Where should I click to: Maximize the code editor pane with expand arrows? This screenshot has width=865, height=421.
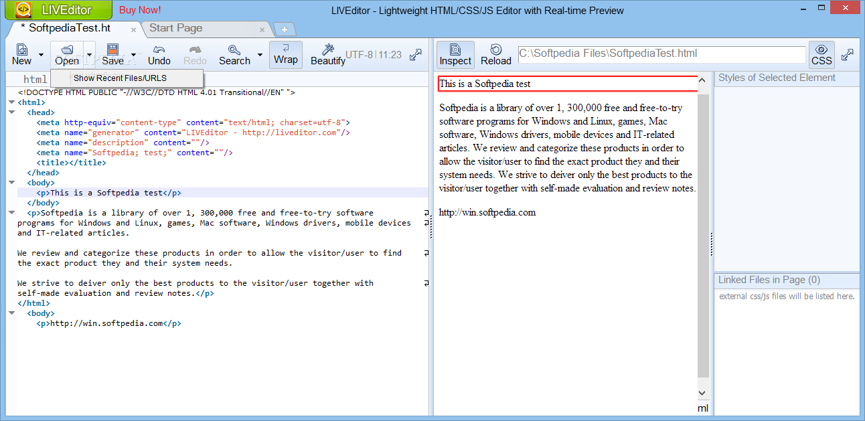pos(416,55)
